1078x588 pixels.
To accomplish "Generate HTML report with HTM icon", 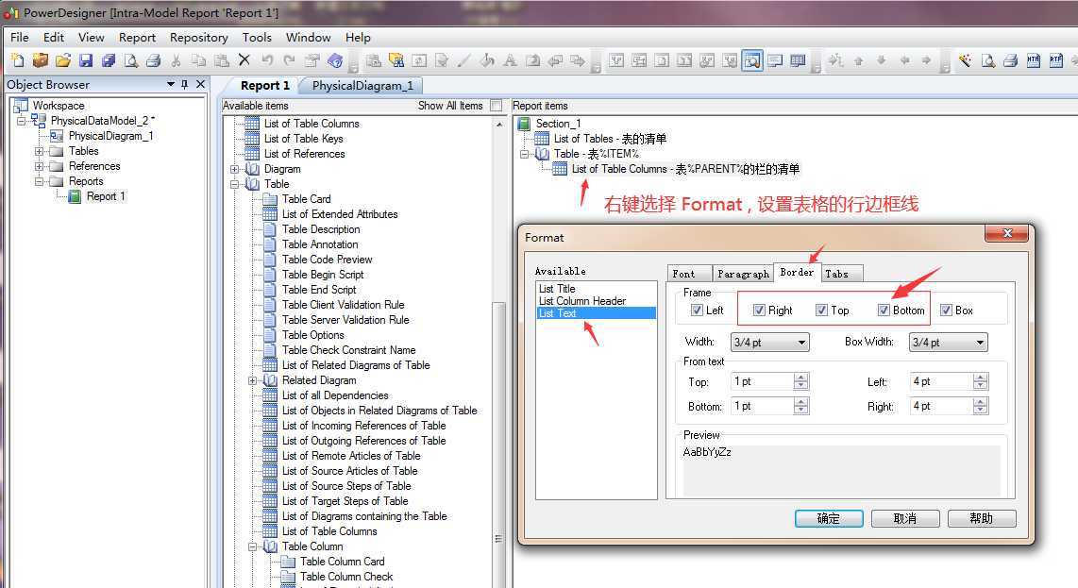I will (x=1034, y=60).
